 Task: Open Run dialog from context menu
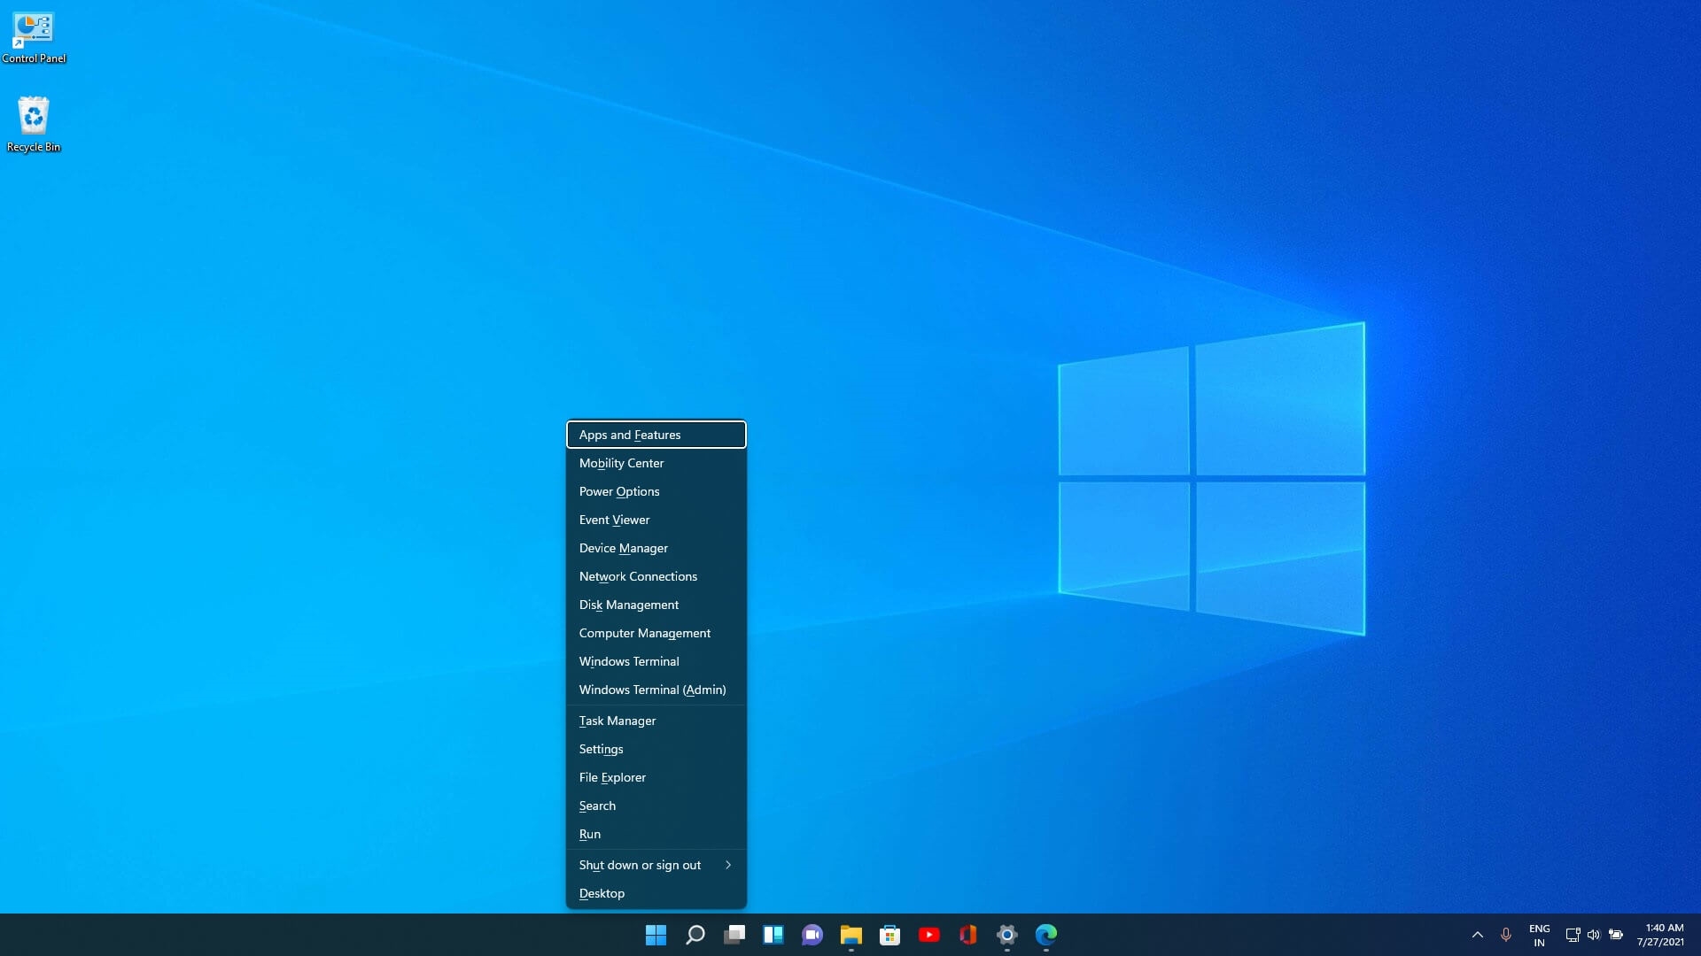click(590, 834)
